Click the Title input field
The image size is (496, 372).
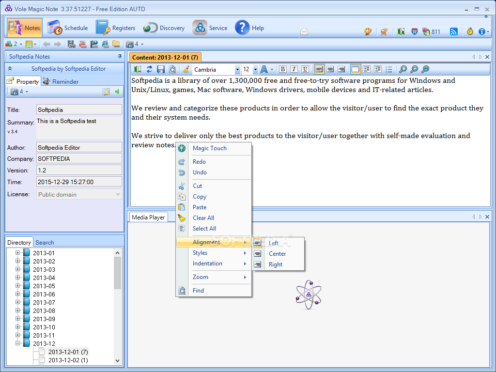point(79,109)
